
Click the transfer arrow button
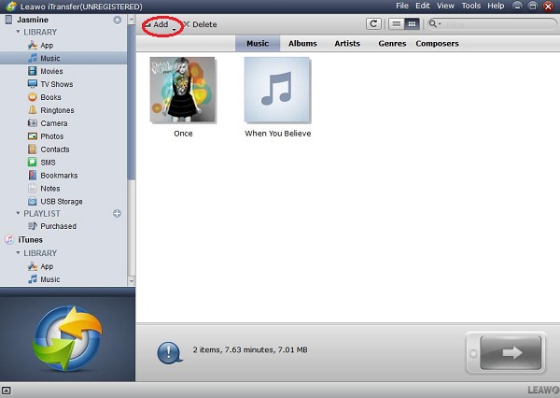(x=507, y=353)
